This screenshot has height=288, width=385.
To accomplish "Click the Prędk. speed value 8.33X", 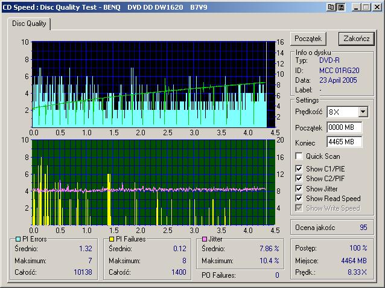I will 357,272.
